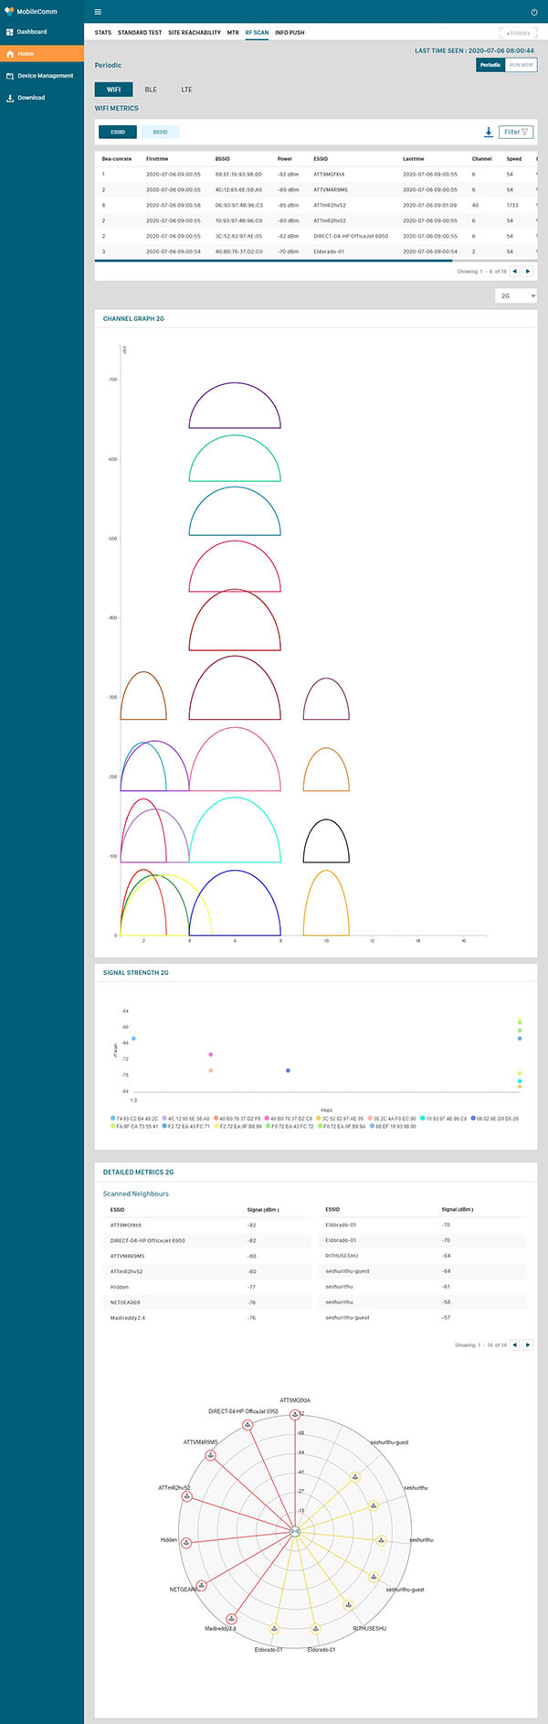This screenshot has height=1724, width=548.
Task: Download the WiFi metrics table
Action: click(x=489, y=132)
